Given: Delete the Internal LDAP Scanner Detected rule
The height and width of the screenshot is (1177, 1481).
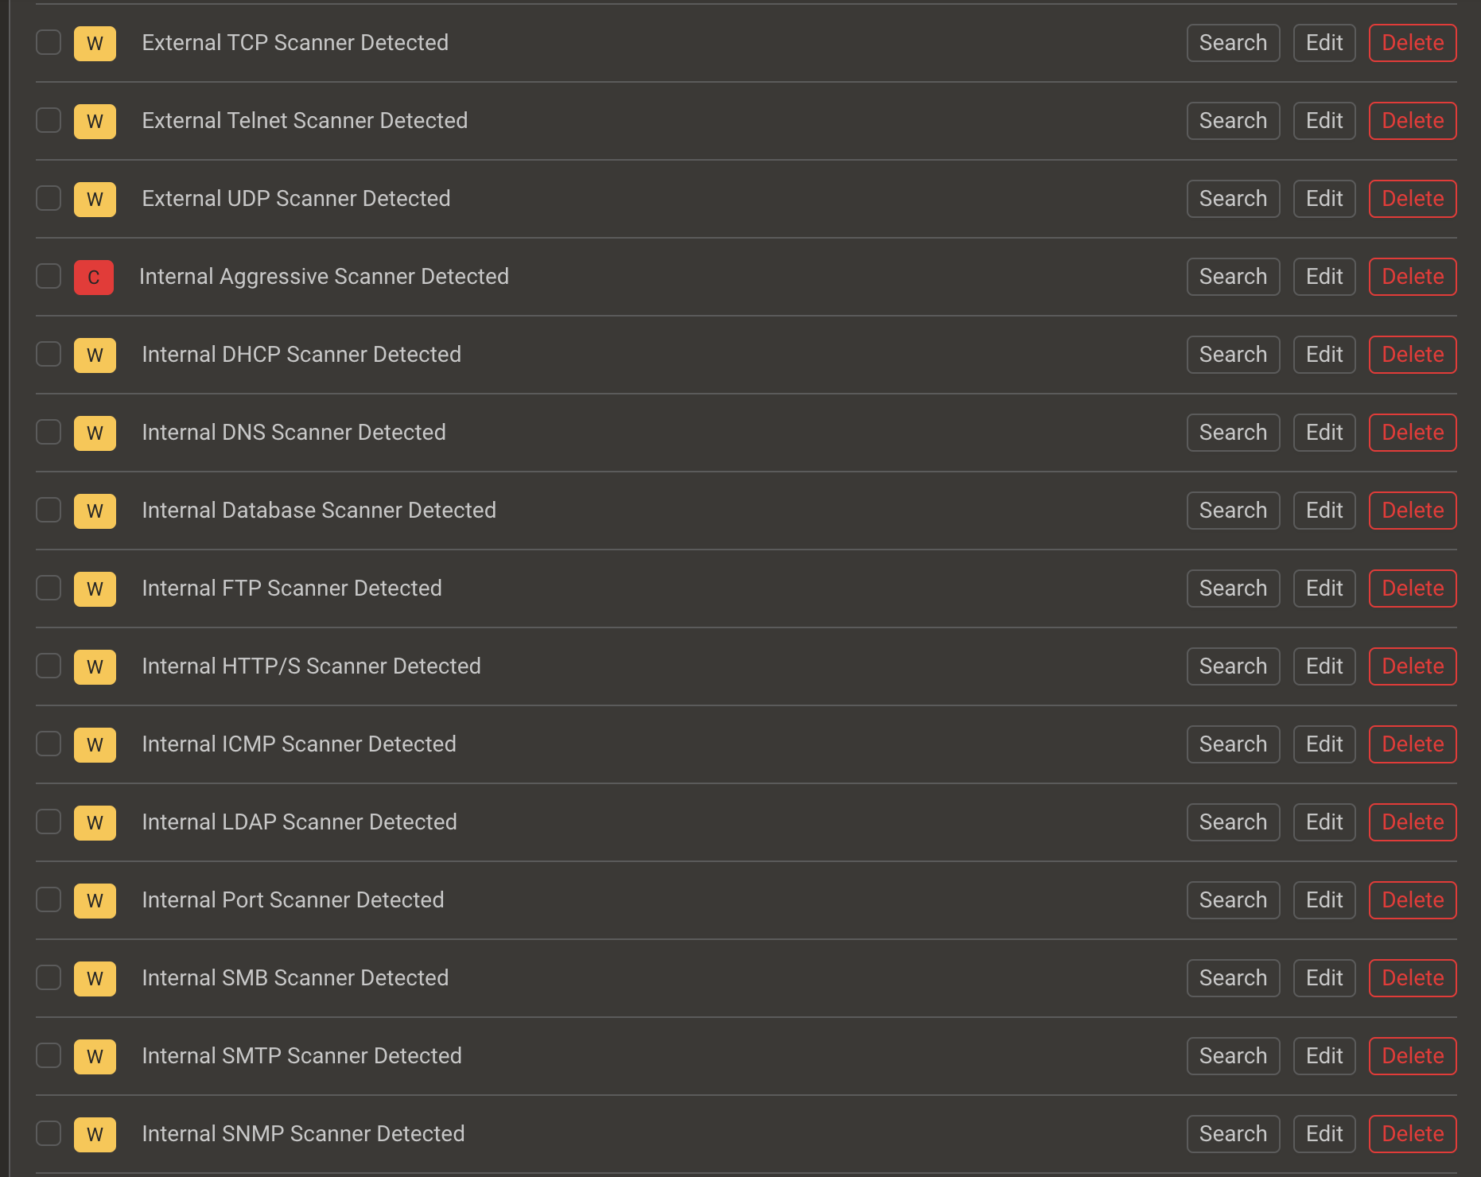Looking at the screenshot, I should click(x=1413, y=822).
